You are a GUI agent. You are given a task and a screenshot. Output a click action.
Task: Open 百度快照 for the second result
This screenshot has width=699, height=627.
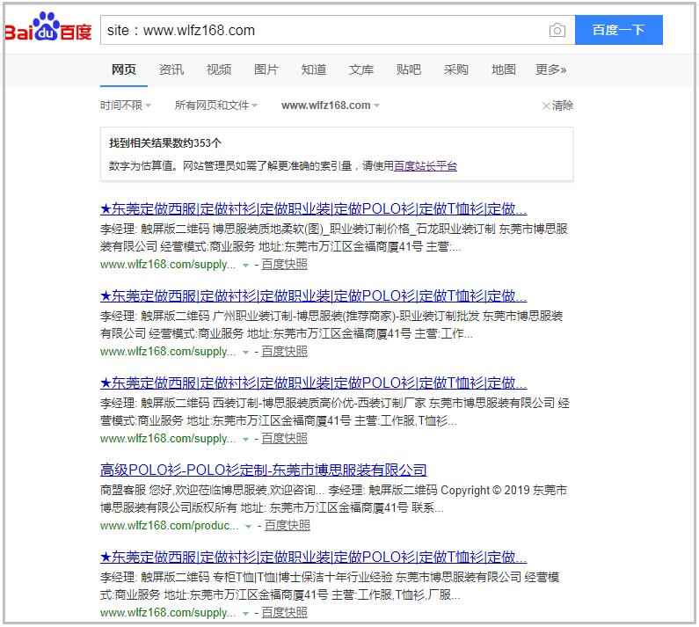pos(284,352)
